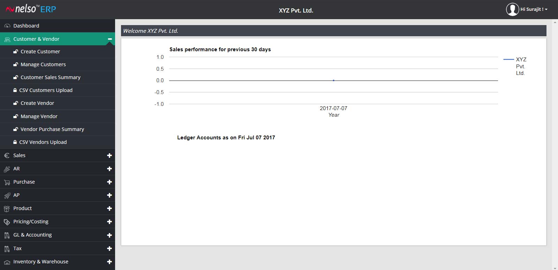The width and height of the screenshot is (558, 270).
Task: Click the AR menu label
Action: (x=16, y=169)
